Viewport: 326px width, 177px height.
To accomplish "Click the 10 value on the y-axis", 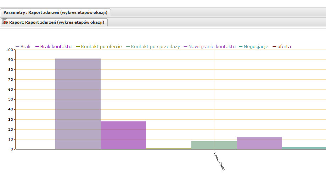I will [x=11, y=139].
